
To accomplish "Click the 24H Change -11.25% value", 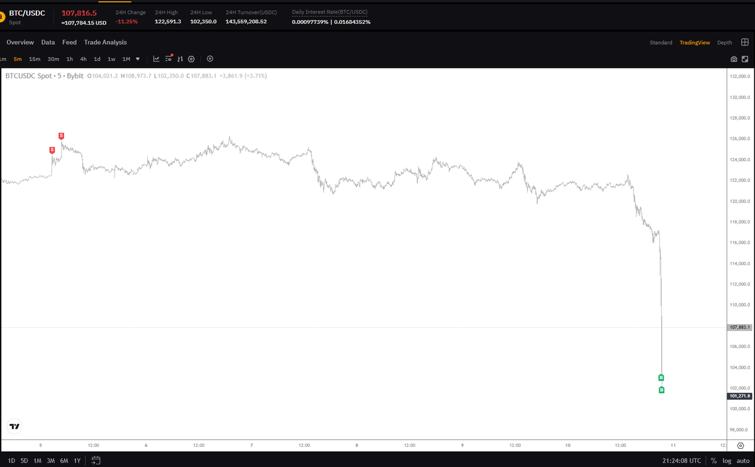I will (128, 21).
